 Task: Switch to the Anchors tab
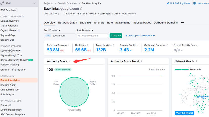click(x=99, y=23)
